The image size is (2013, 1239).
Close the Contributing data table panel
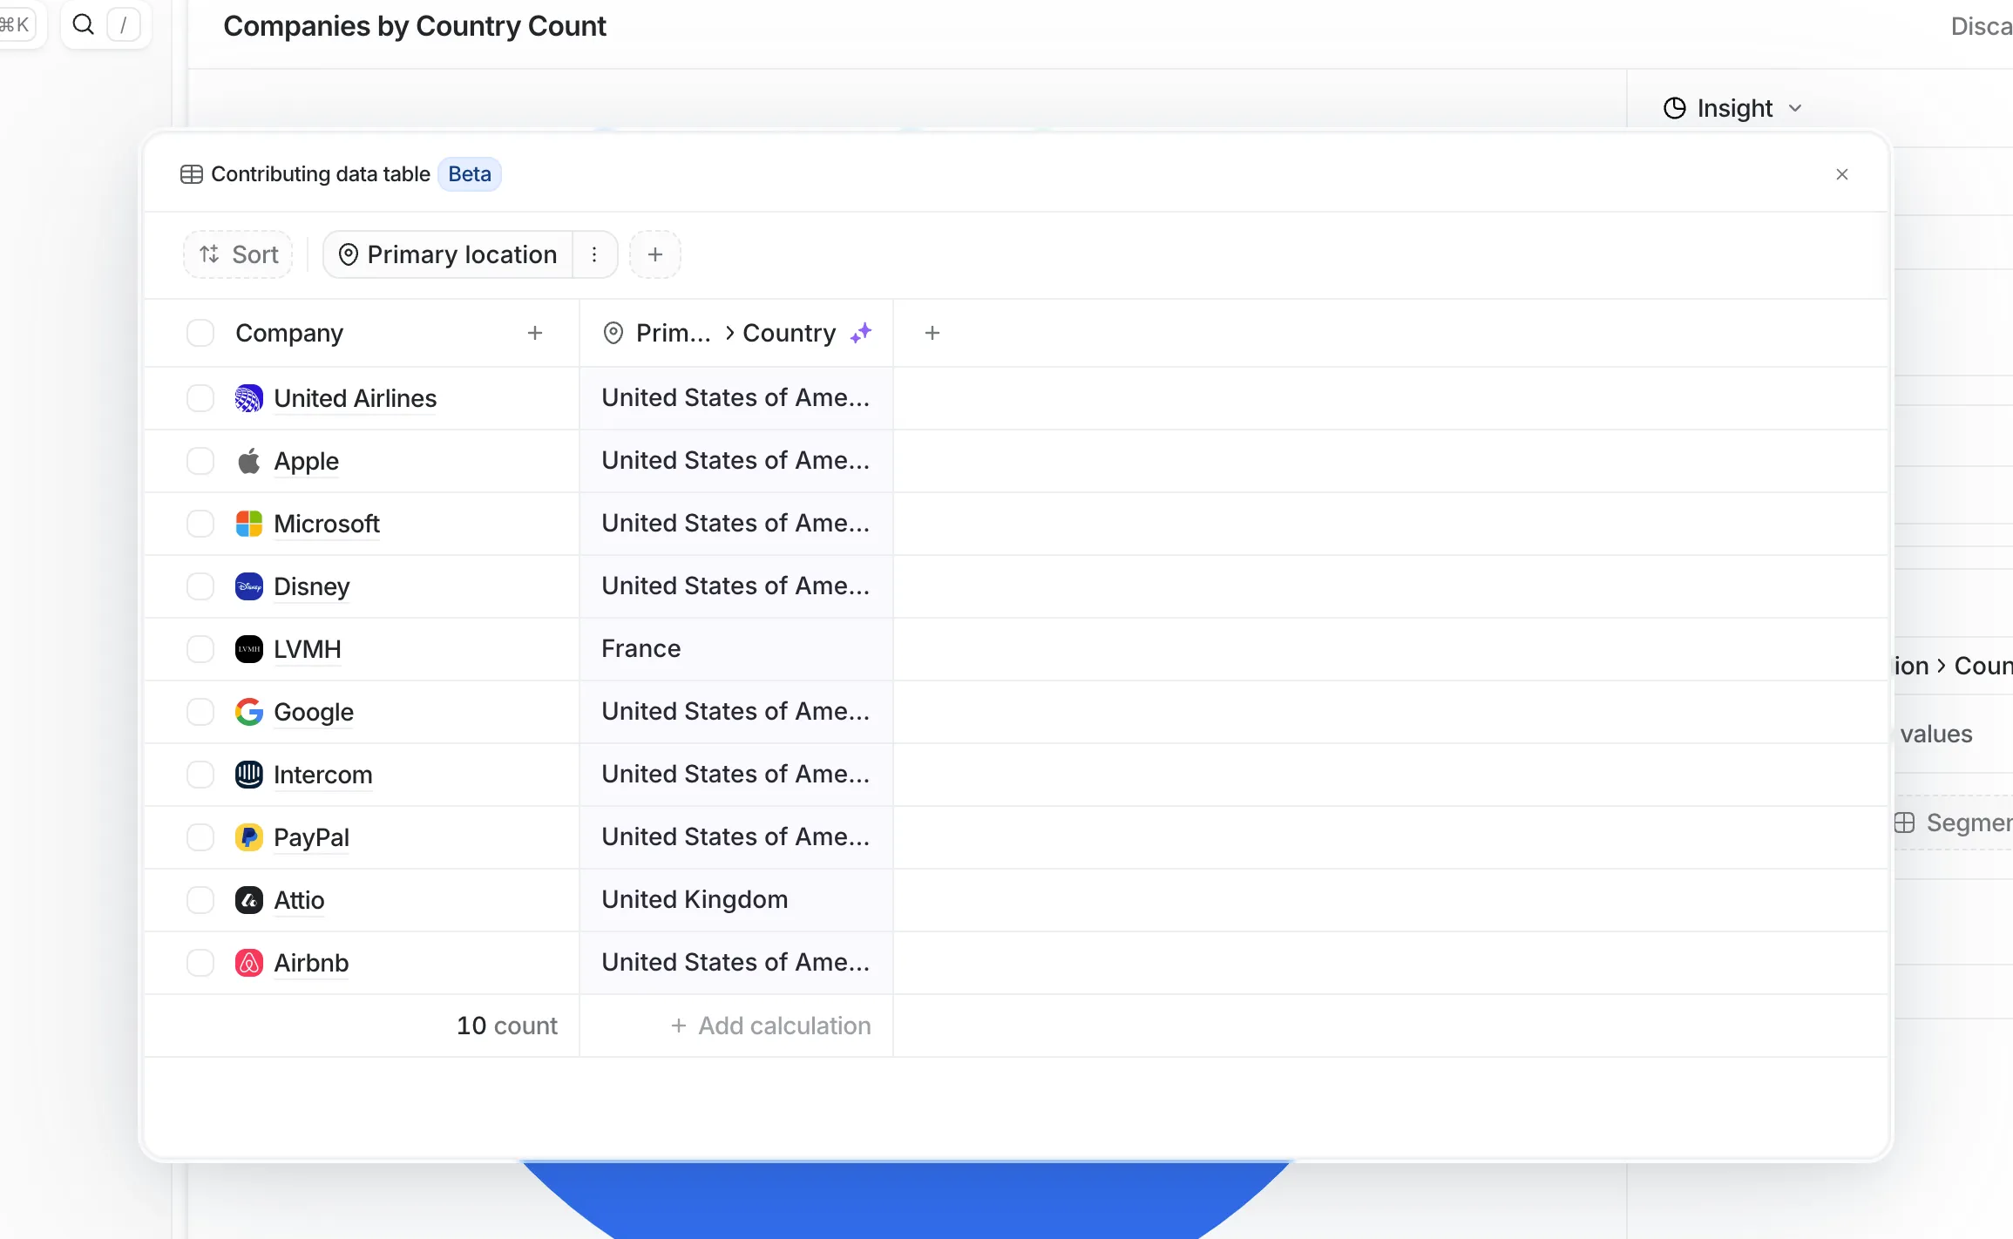coord(1842,174)
